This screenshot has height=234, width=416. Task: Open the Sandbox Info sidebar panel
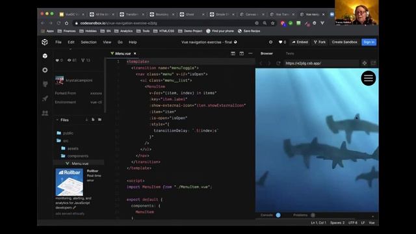pos(45,56)
